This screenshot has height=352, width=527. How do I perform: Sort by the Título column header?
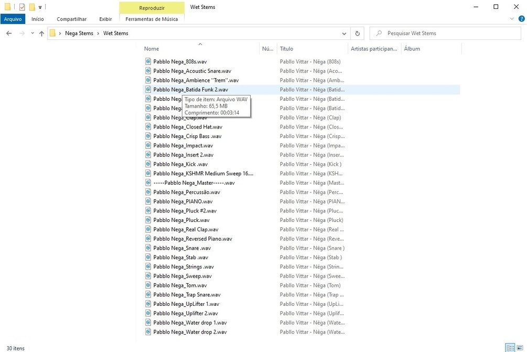point(287,49)
